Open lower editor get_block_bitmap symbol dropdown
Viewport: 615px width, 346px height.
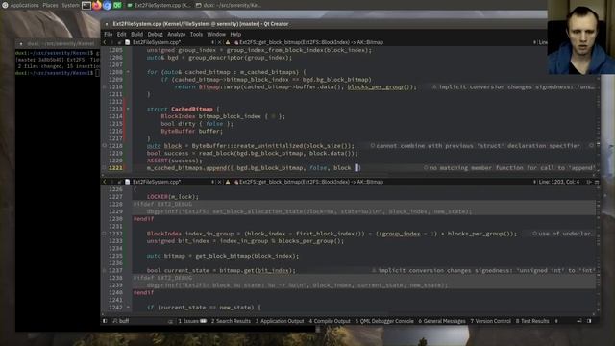pos(308,182)
